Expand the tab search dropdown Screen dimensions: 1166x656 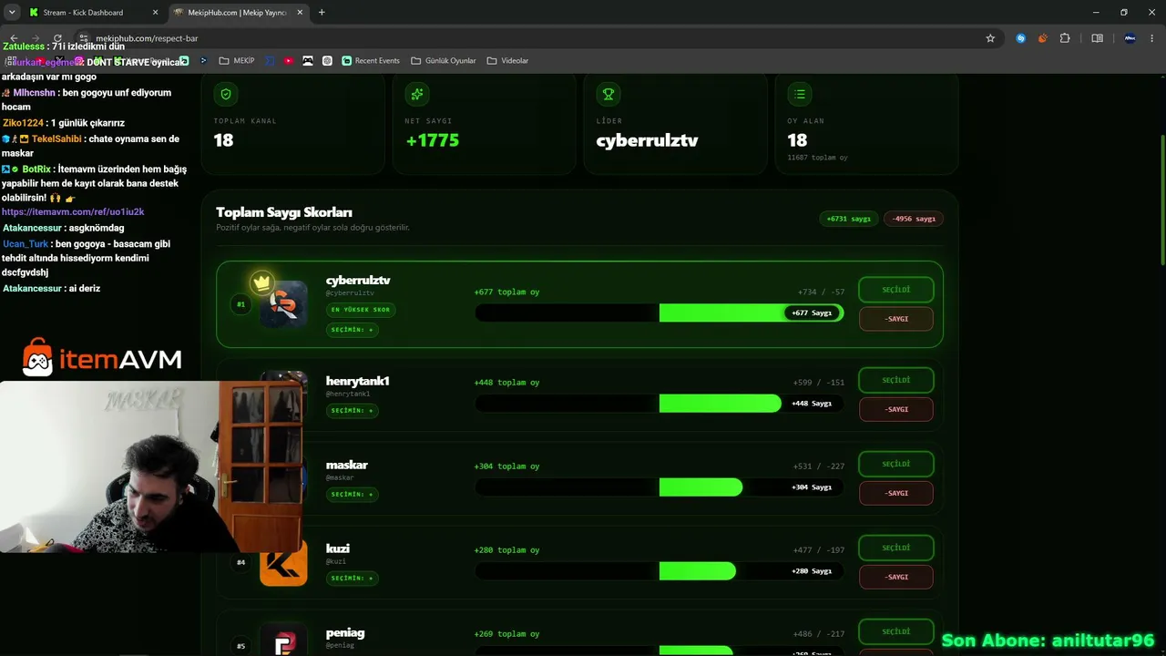coord(11,13)
